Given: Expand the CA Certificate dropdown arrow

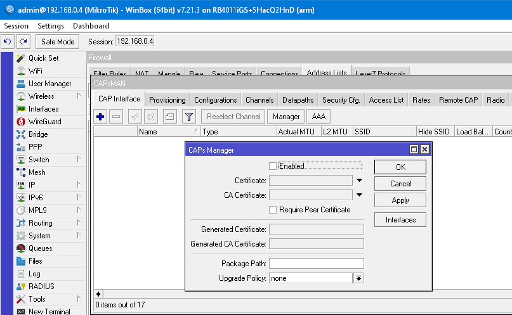Looking at the screenshot, I should coord(359,195).
